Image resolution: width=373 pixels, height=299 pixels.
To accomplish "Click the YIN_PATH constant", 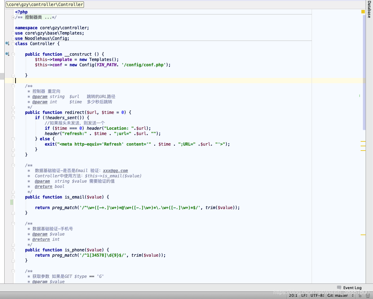I will pos(106,65).
